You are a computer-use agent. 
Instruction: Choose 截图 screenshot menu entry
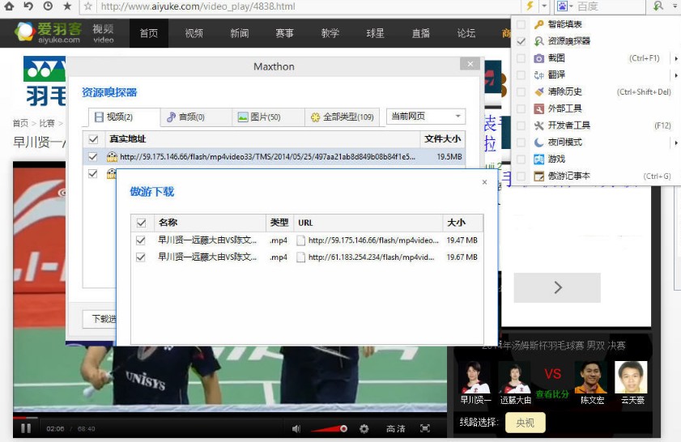556,58
